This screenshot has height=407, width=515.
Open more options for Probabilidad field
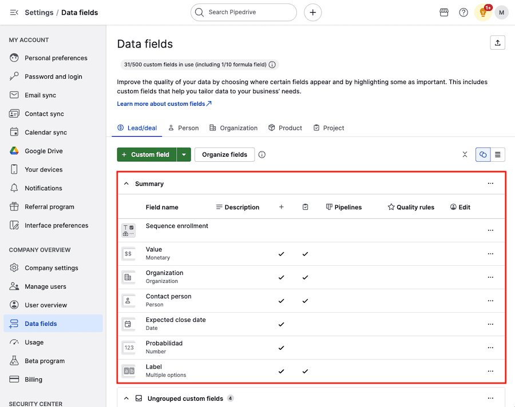click(x=490, y=348)
